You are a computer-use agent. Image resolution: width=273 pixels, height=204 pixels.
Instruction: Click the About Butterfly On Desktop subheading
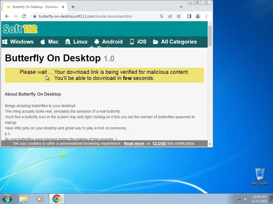tap(33, 94)
